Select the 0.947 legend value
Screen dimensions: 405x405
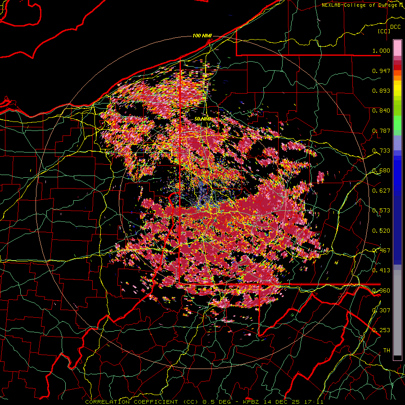pyautogui.click(x=381, y=71)
